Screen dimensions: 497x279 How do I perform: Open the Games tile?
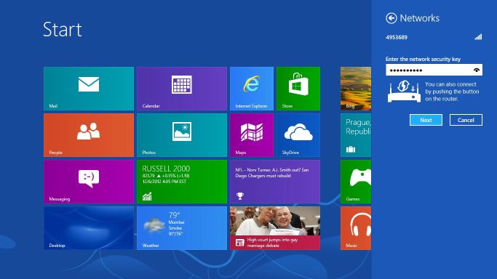coord(356,182)
